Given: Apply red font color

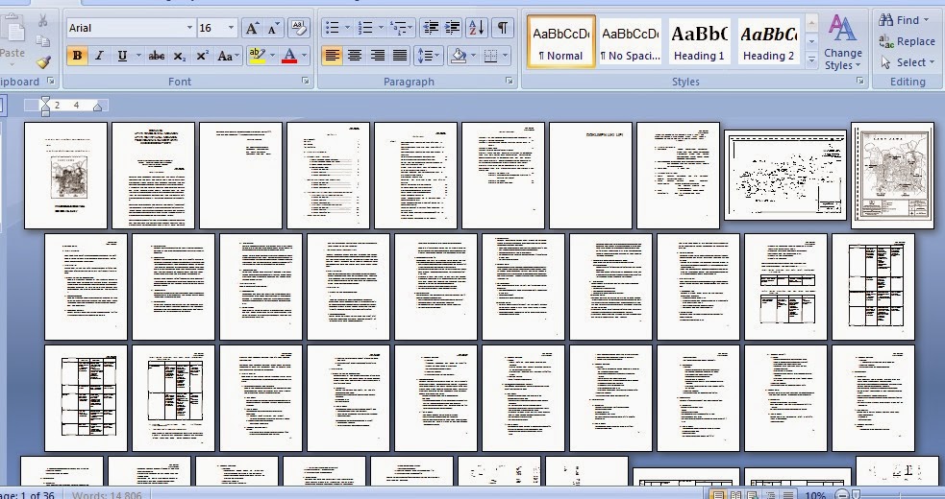Looking at the screenshot, I should click(289, 56).
